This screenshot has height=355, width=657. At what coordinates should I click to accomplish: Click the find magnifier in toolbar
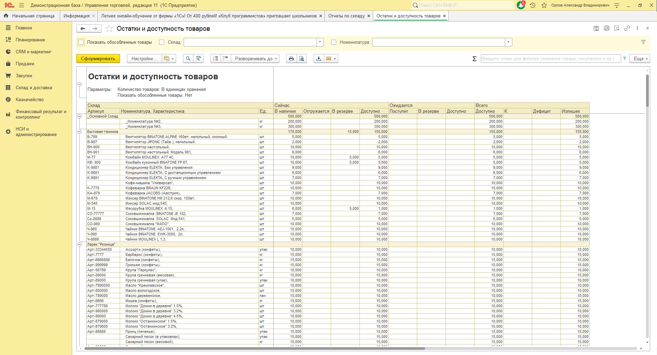click(x=188, y=58)
